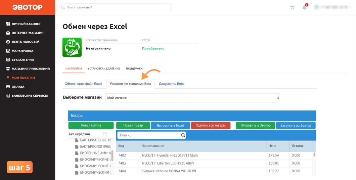Click the Банковские сервисы icon

coord(8,96)
